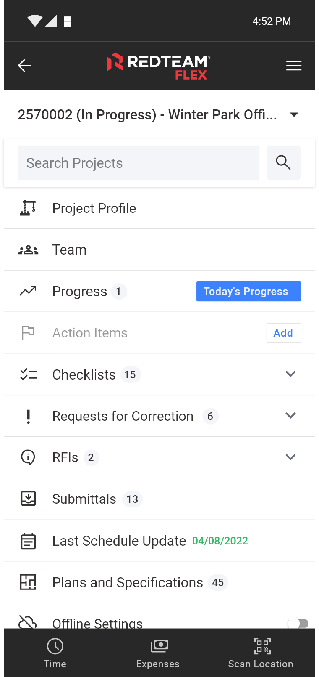Select the Team people icon
Viewport: 319px width, 677px height.
(x=28, y=250)
